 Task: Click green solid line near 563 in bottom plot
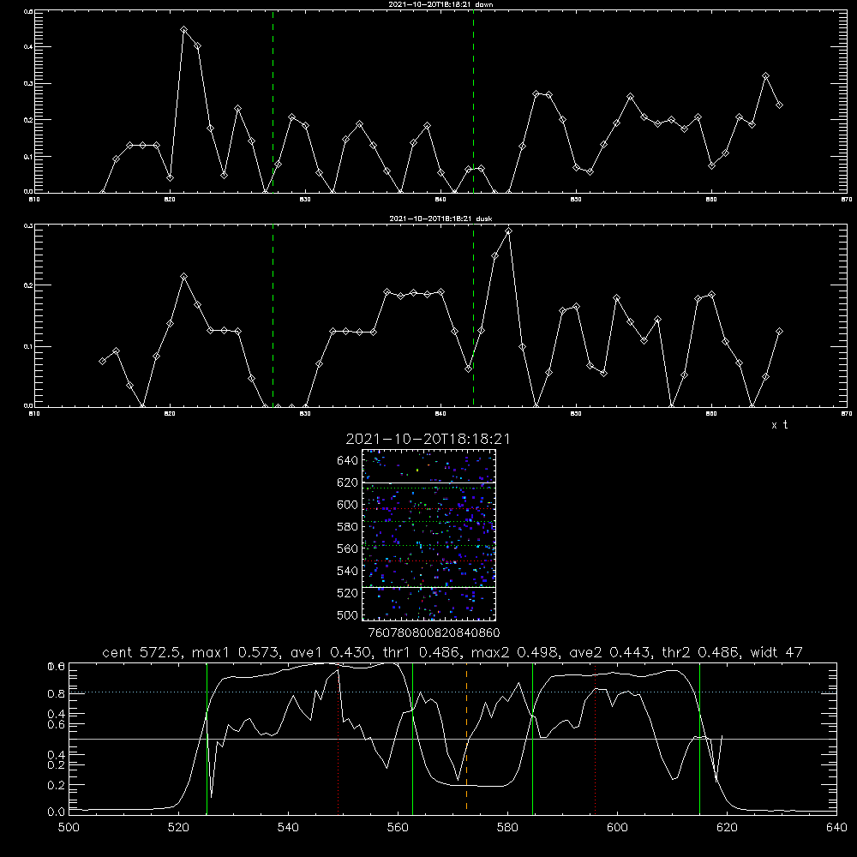412,738
